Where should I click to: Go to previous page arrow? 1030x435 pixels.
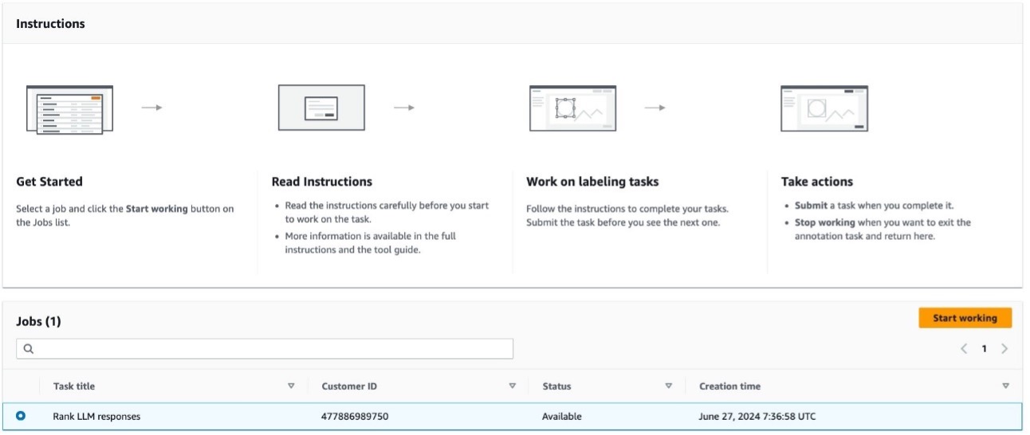click(965, 349)
